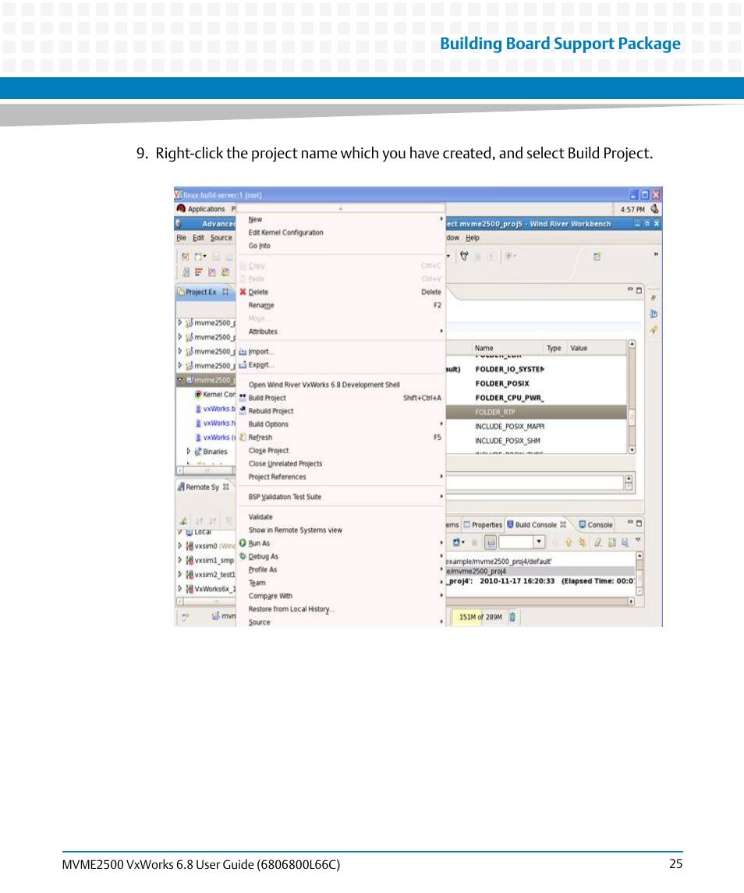Open the Help menu
The image size is (744, 893).
473,238
